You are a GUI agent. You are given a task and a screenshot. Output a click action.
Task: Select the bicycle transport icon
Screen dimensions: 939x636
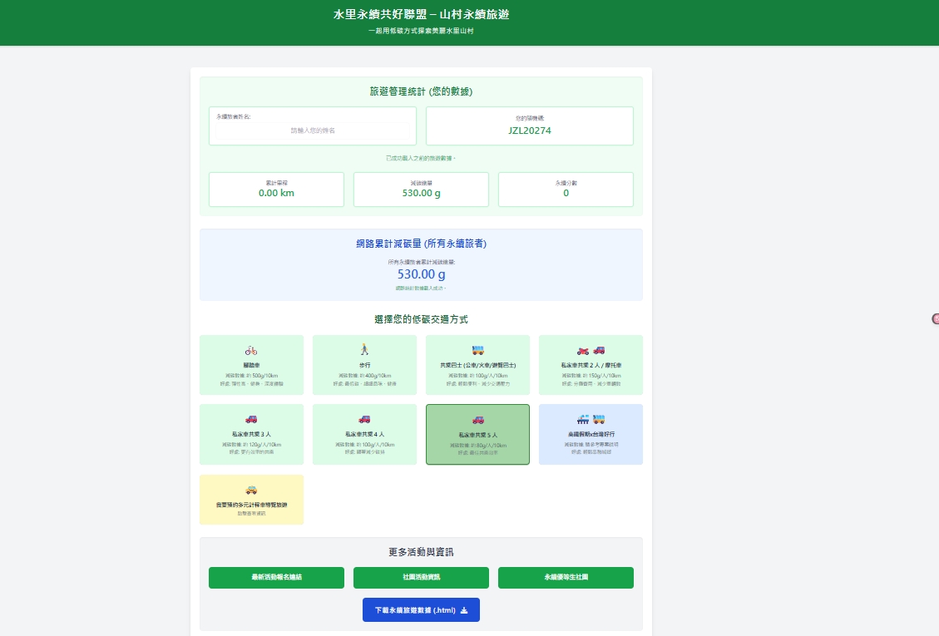pos(251,350)
